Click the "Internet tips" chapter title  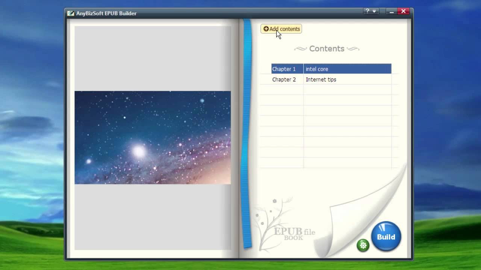click(x=321, y=79)
